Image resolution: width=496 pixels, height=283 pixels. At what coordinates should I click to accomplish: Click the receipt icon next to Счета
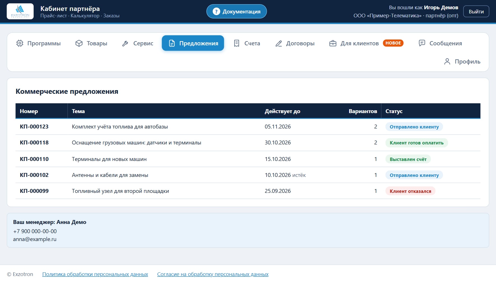coord(237,43)
